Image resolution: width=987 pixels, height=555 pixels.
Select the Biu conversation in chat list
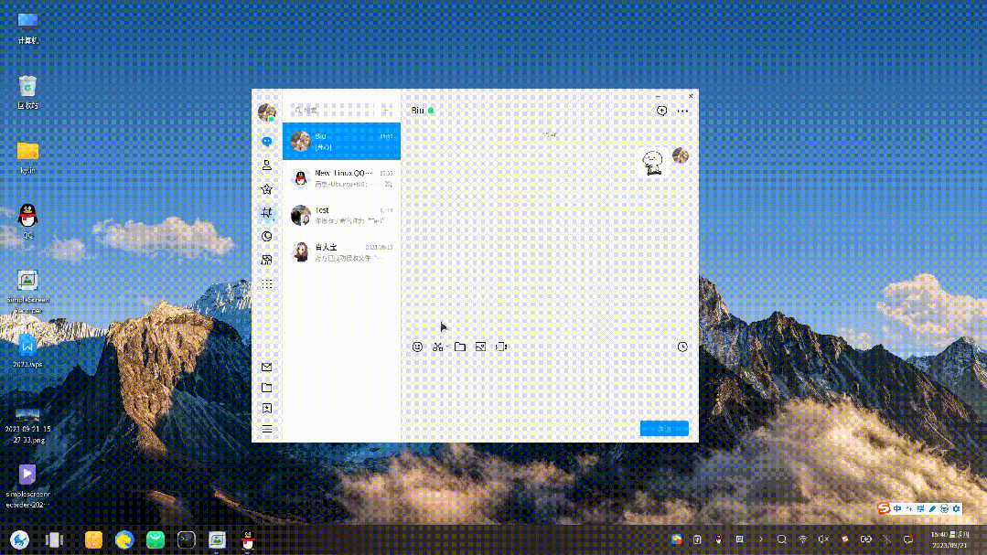coord(341,141)
